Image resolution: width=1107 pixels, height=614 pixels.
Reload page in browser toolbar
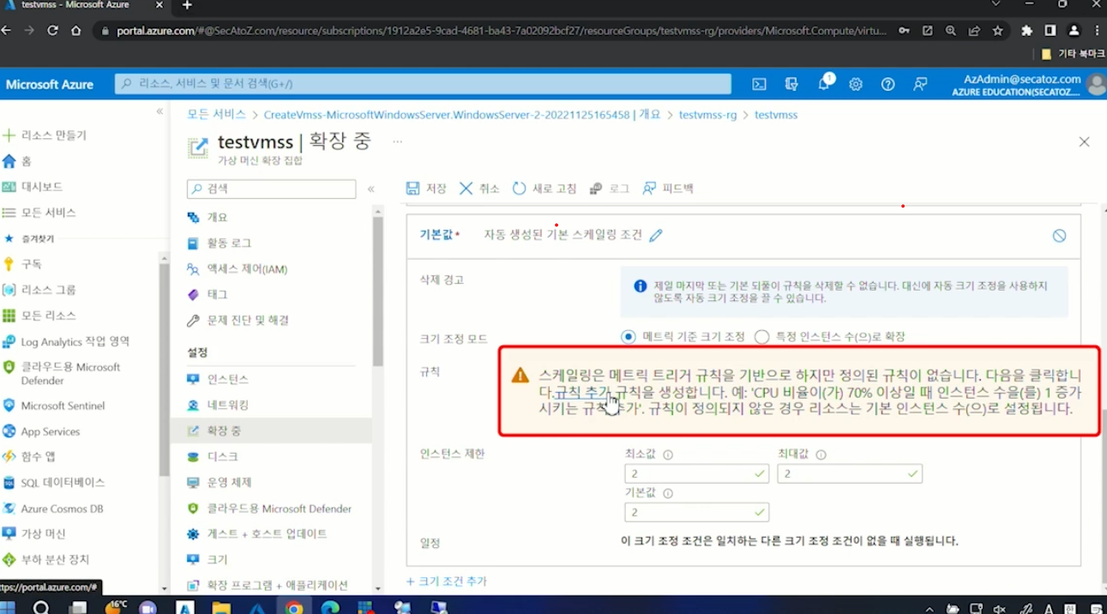click(x=52, y=30)
